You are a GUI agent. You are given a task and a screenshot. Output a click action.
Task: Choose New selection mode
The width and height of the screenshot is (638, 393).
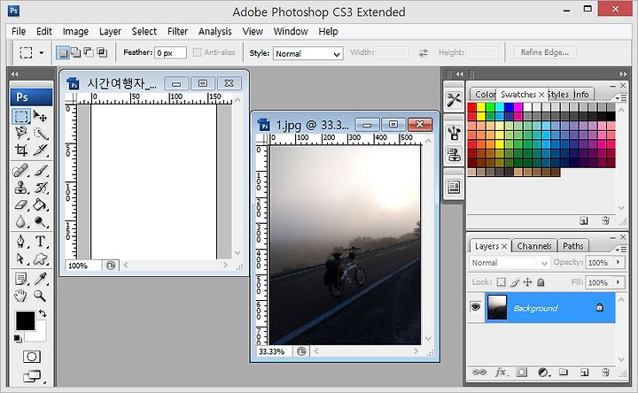(63, 52)
